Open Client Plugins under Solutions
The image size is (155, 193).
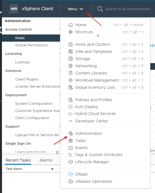tap(27, 79)
